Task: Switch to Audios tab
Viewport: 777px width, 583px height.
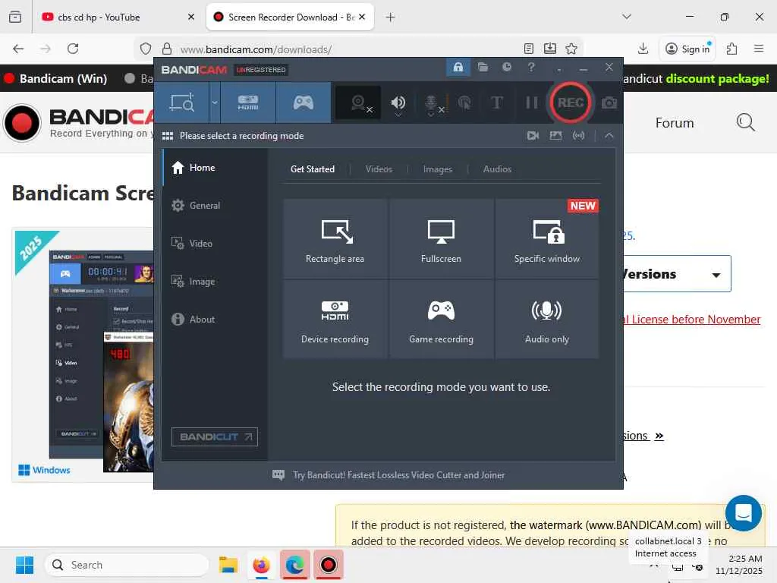Action: (497, 169)
